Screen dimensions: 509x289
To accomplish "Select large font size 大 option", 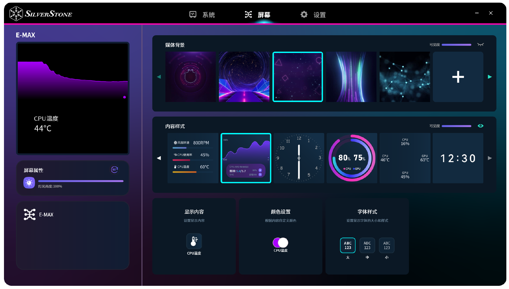I will point(348,245).
